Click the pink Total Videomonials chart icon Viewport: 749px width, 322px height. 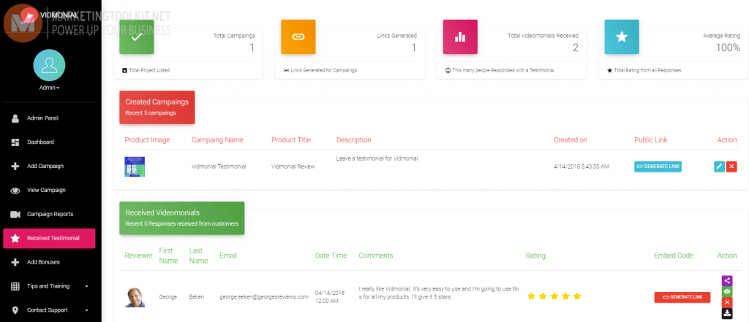coord(460,37)
